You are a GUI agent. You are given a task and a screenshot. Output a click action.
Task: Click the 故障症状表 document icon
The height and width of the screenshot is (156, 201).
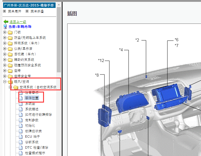pos(21,131)
